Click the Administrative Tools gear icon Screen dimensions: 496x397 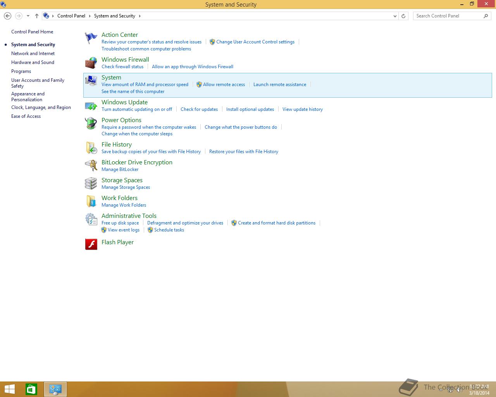pos(91,219)
